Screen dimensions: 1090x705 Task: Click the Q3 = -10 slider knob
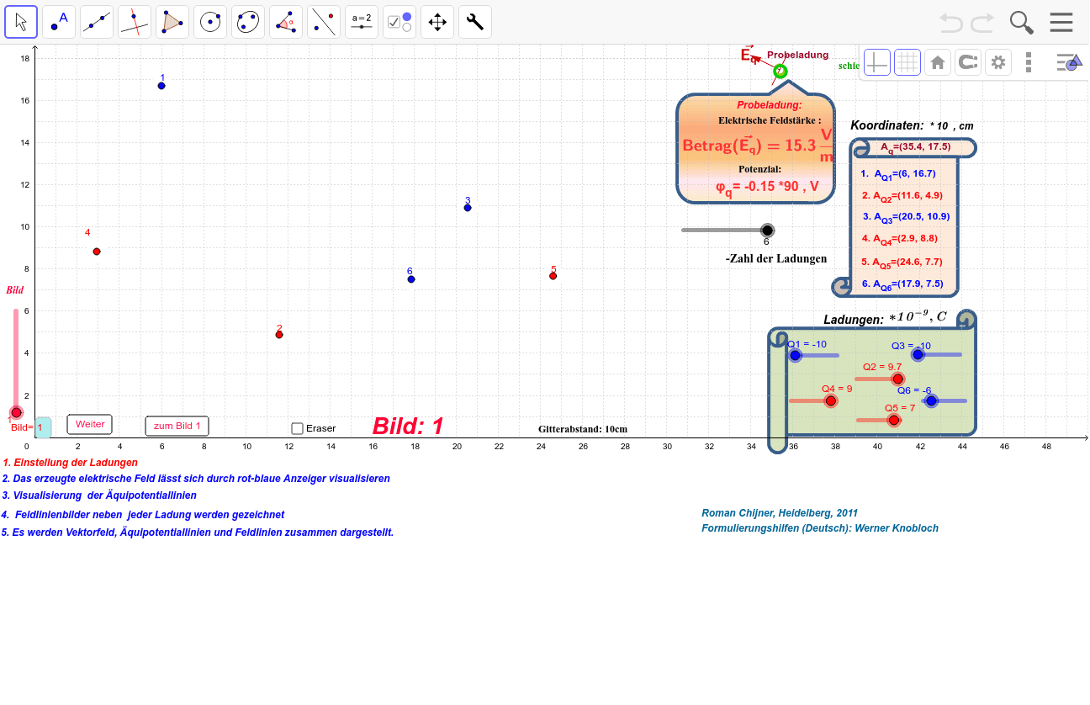[x=918, y=355]
